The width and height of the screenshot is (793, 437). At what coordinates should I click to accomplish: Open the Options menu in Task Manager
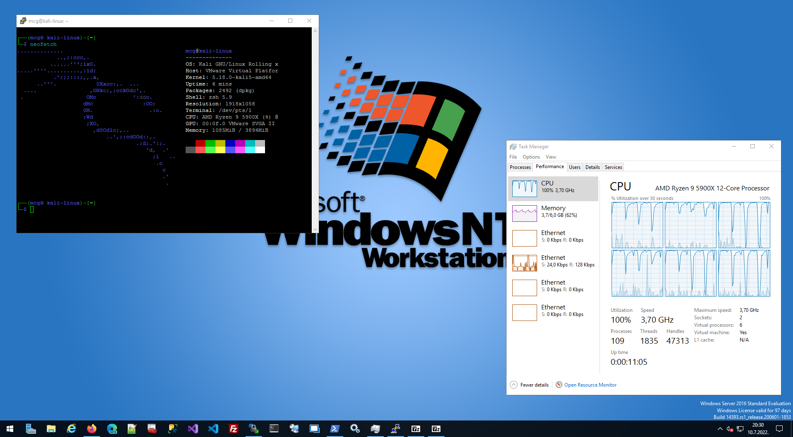coord(531,157)
